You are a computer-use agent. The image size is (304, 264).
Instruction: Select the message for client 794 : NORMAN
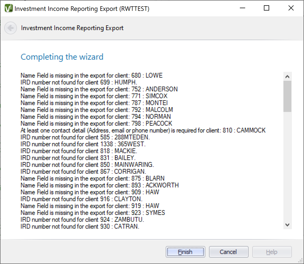pyautogui.click(x=96, y=117)
